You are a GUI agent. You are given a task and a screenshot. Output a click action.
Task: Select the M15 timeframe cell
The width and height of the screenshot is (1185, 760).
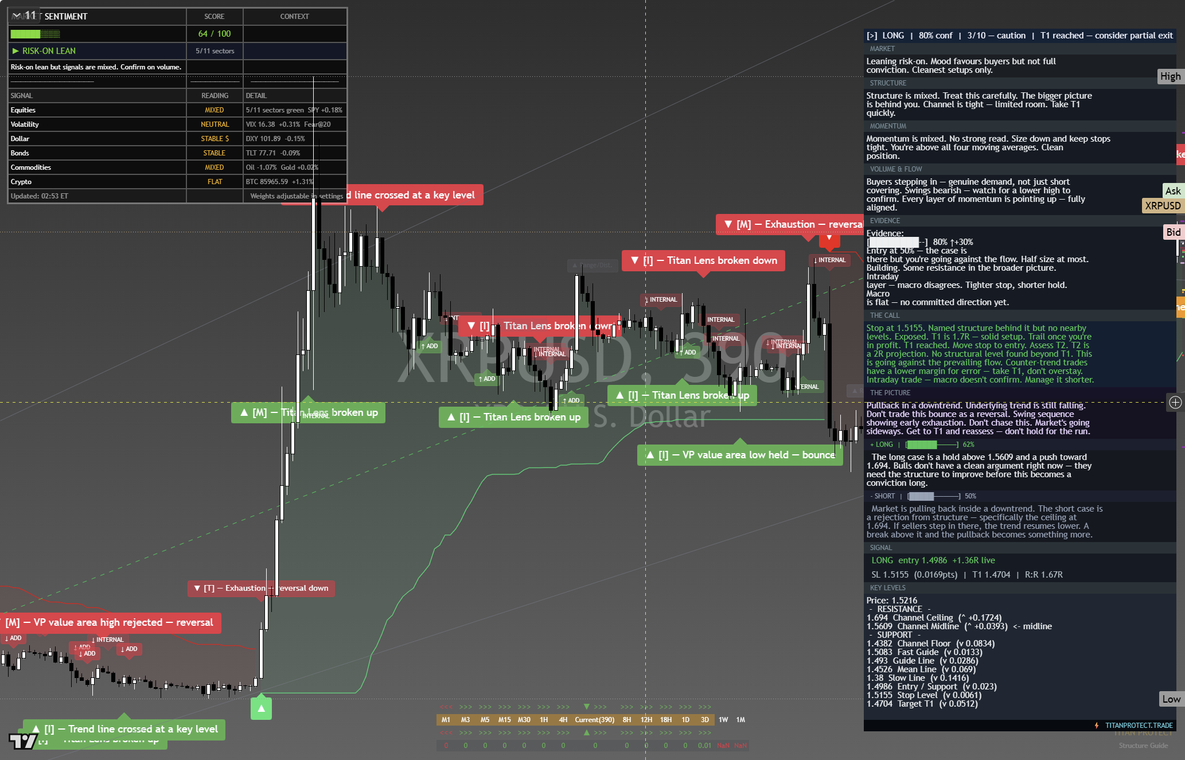[505, 720]
